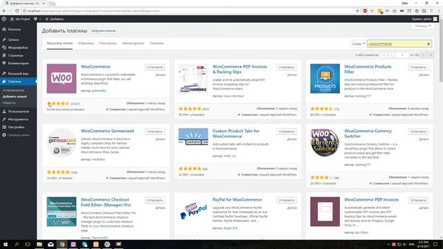Open Skype from the taskbar
Image resolution: width=443 pixels, height=249 pixels.
pyautogui.click(x=84, y=244)
